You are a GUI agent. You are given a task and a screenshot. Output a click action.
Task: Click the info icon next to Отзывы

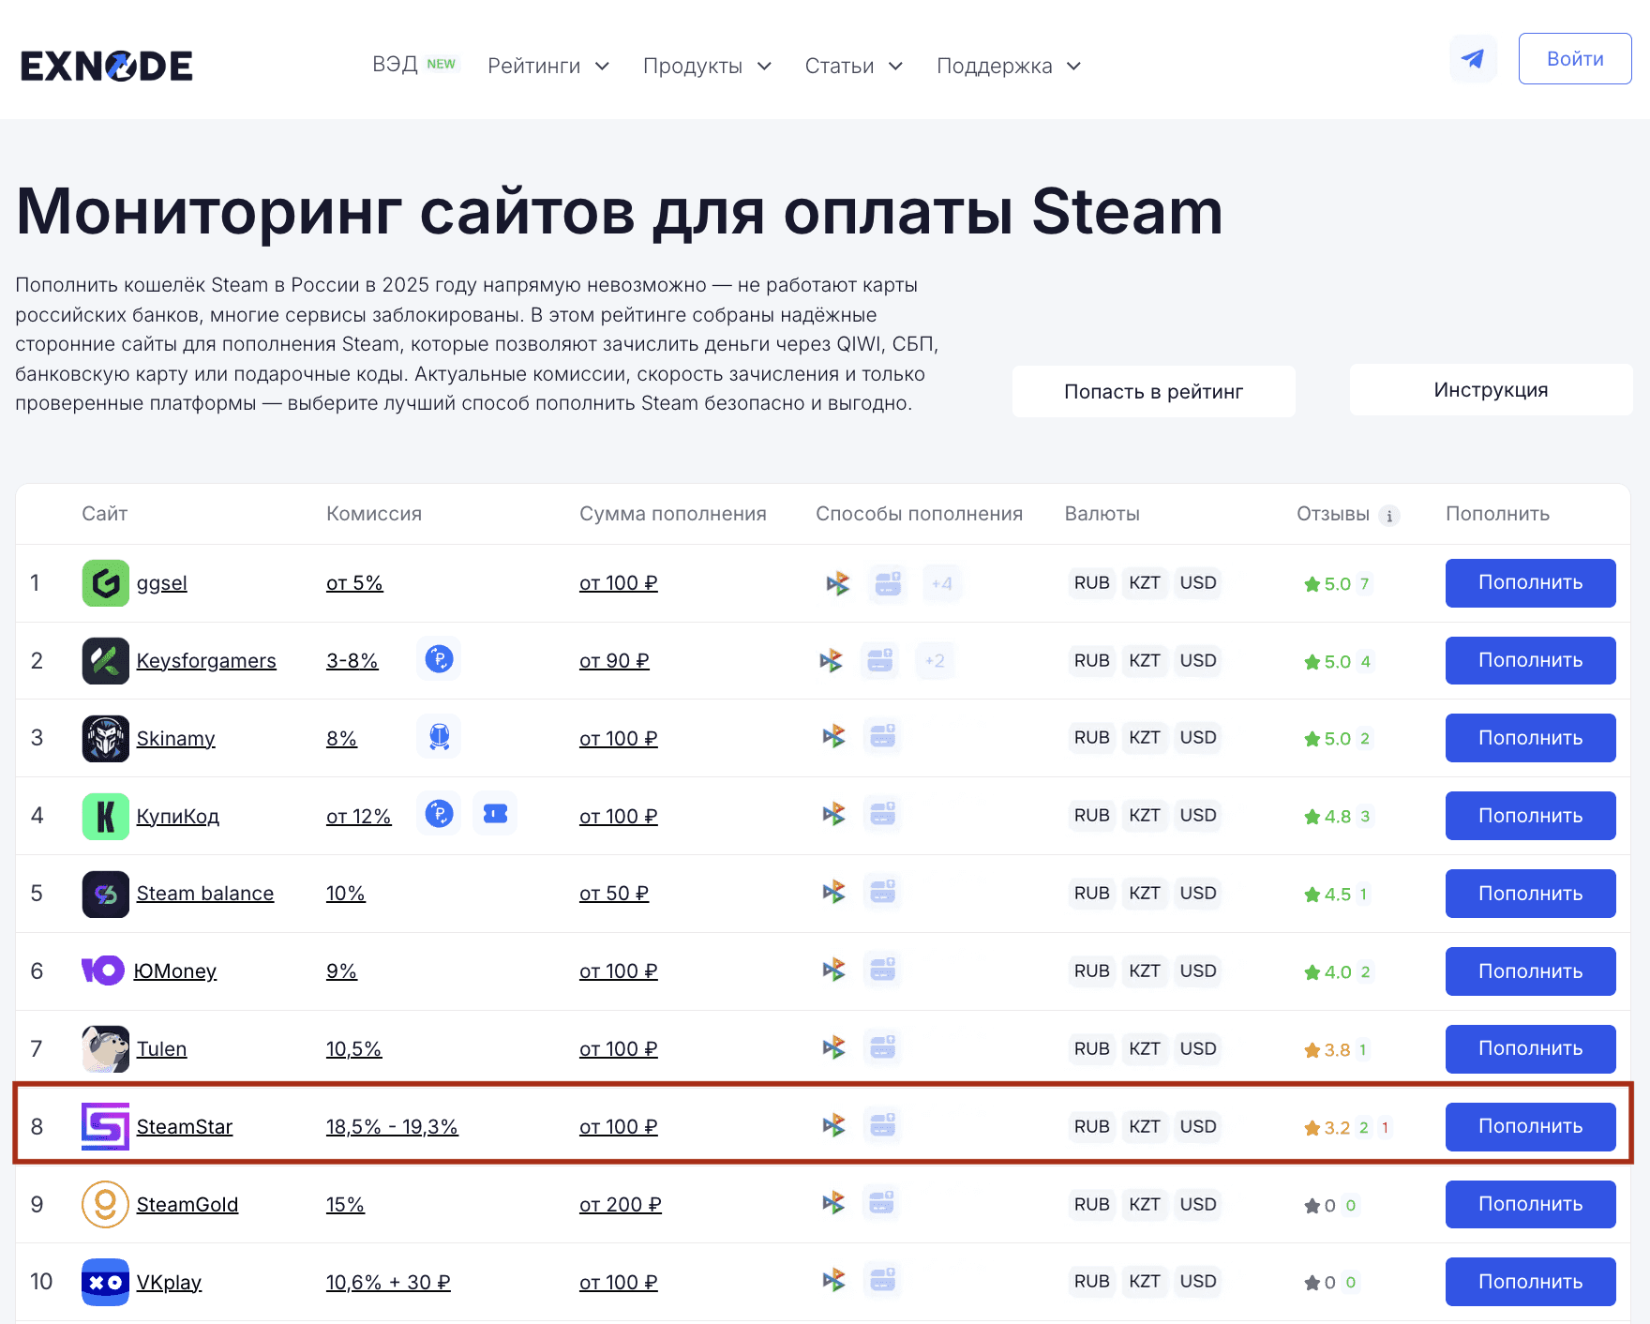pos(1389,516)
